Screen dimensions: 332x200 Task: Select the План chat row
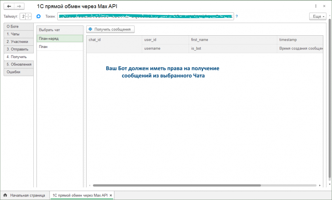[60, 47]
